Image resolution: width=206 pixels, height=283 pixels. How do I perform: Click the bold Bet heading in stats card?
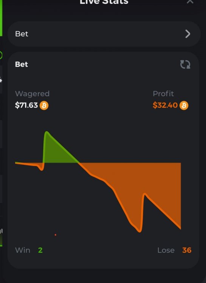[22, 65]
